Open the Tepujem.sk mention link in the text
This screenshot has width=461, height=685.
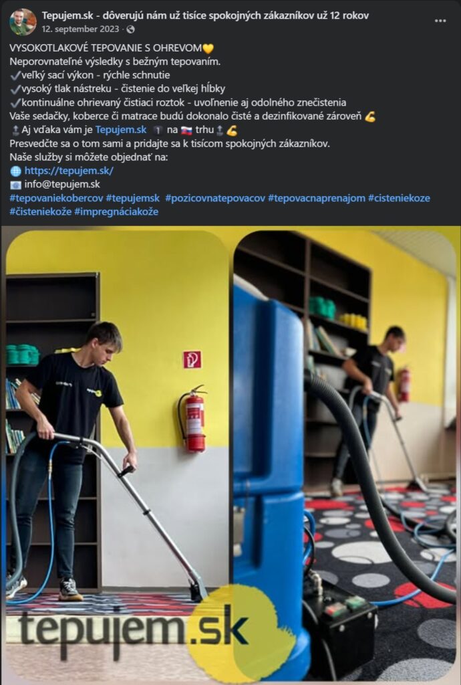[x=121, y=130]
